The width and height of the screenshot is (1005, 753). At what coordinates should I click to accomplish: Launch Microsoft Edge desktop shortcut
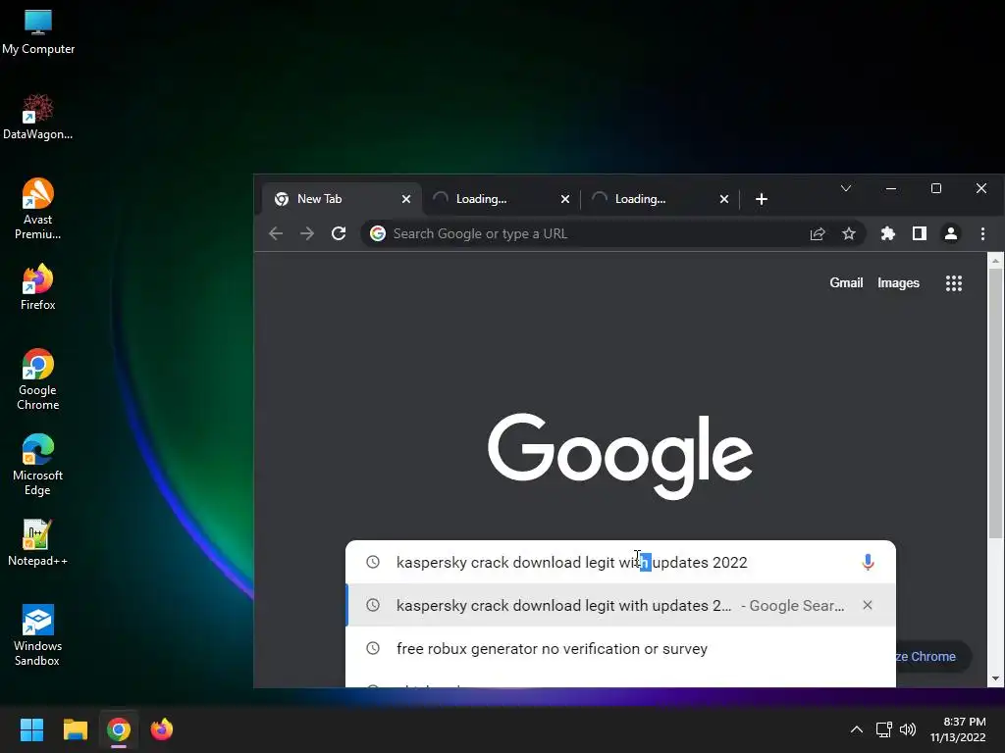(38, 465)
